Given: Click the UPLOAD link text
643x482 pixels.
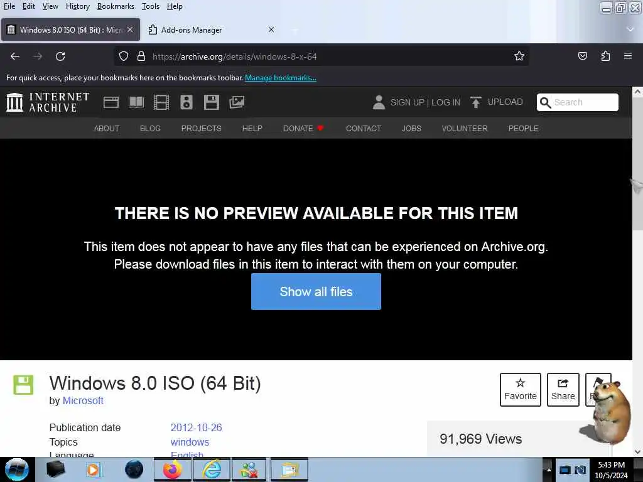Looking at the screenshot, I should coord(505,102).
